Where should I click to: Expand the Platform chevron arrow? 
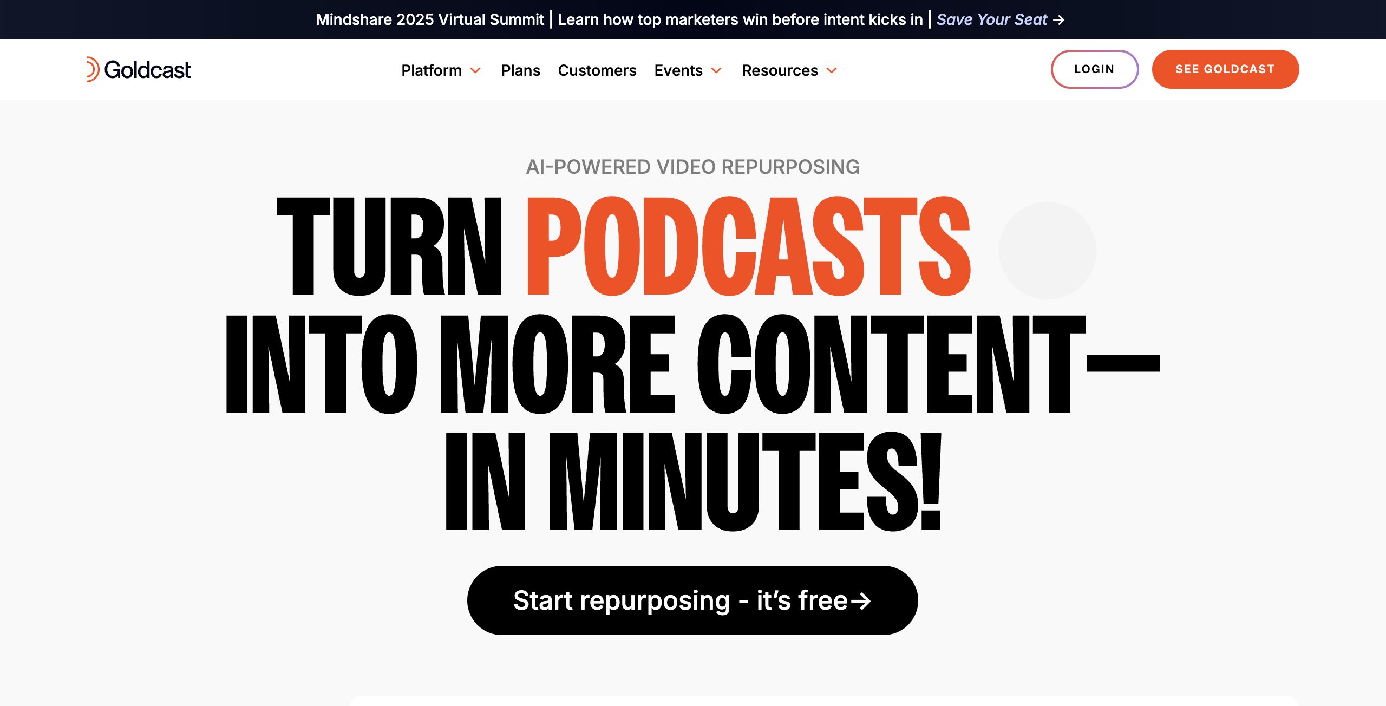[x=475, y=71]
